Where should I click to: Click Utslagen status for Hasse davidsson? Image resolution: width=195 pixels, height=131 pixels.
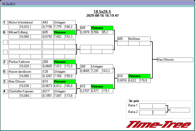point(65,72)
